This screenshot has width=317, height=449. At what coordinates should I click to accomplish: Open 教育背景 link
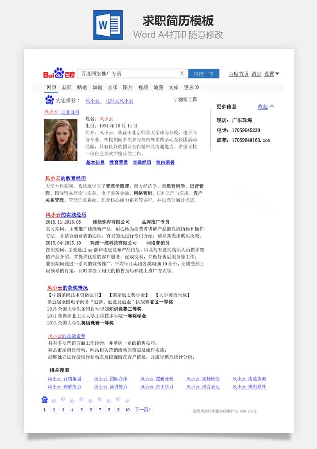click(119, 163)
